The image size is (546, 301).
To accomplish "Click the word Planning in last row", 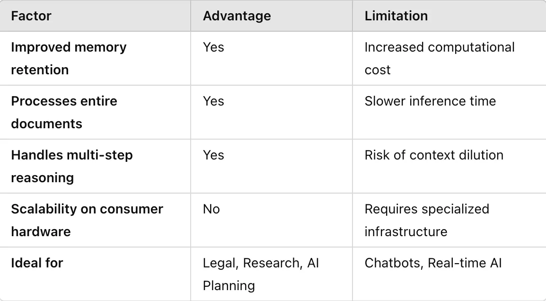I will click(229, 286).
